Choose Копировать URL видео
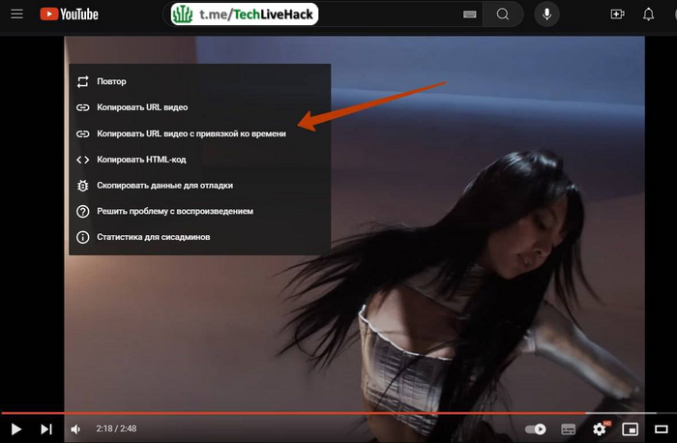 click(199, 107)
